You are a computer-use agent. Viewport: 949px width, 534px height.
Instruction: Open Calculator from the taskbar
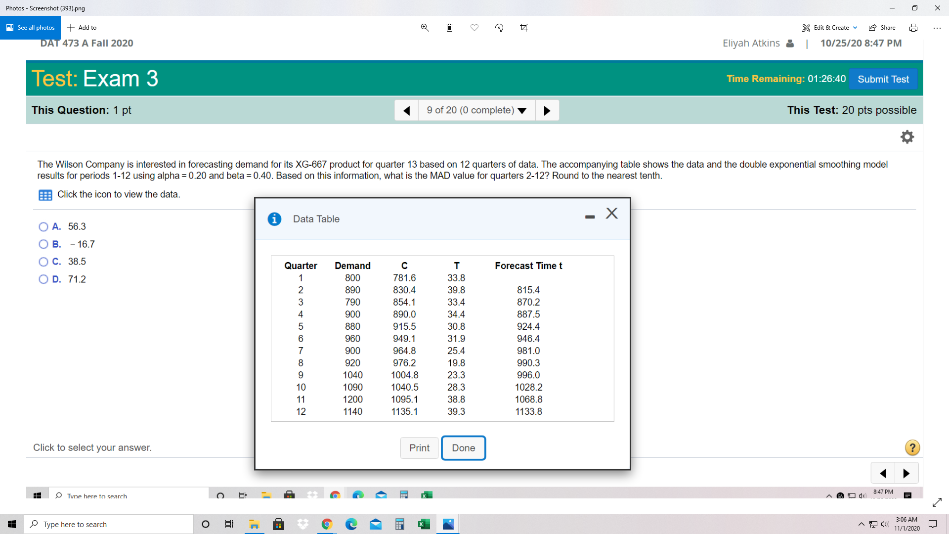pyautogui.click(x=399, y=524)
